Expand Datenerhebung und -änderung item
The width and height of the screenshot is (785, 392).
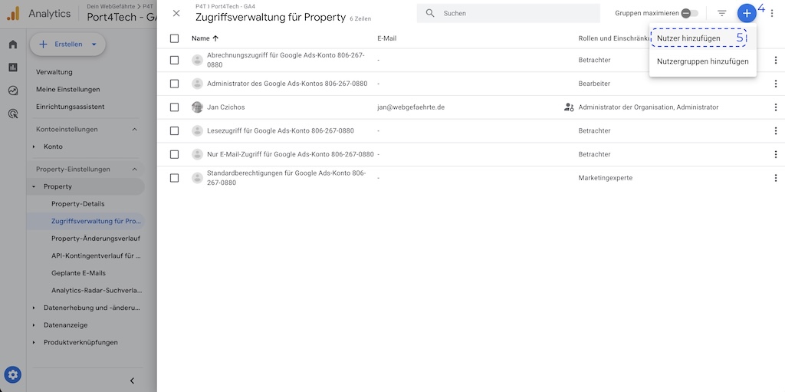(34, 308)
